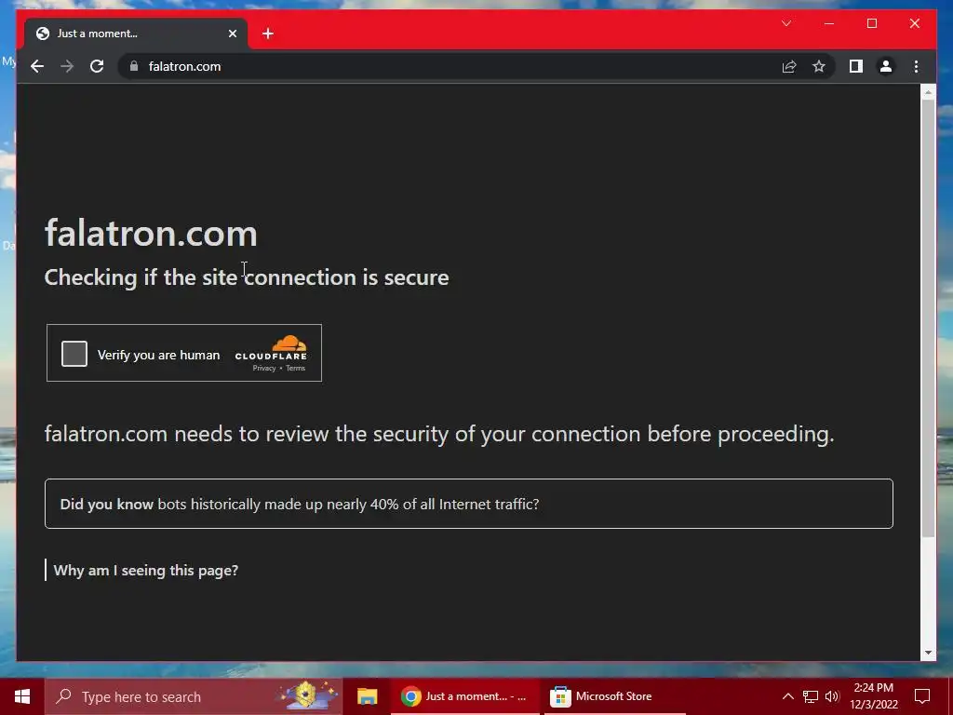Viewport: 953px width, 715px height.
Task: Open a new tab with the plus button
Action: [x=268, y=34]
